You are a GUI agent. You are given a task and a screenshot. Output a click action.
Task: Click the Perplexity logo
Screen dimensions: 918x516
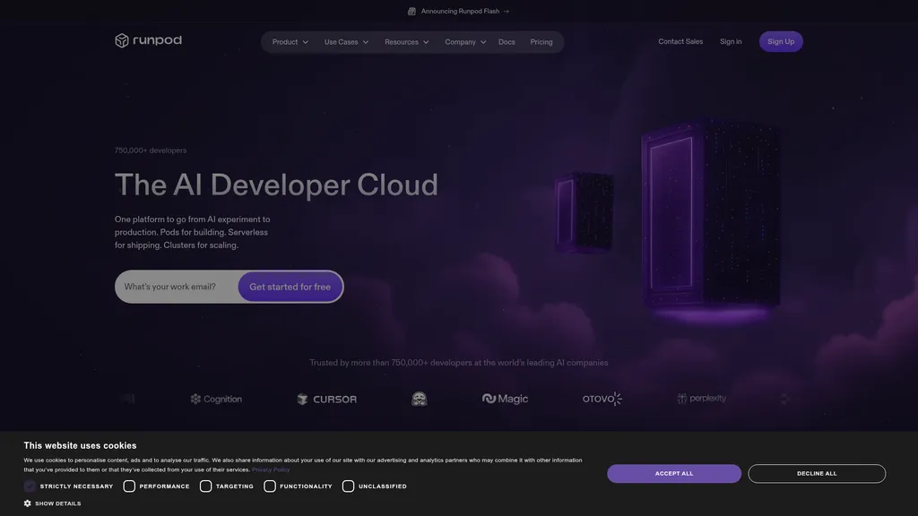(x=701, y=399)
